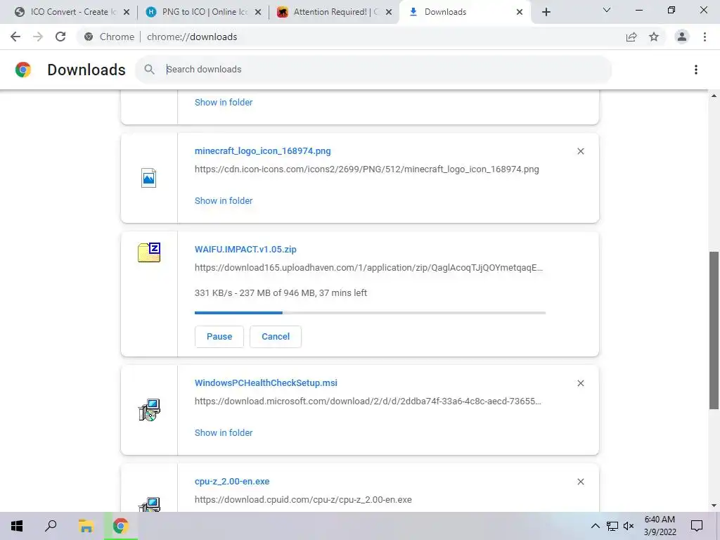Pause the WAIFU.IMPACT download
Image resolution: width=720 pixels, height=540 pixels.
[x=219, y=337]
